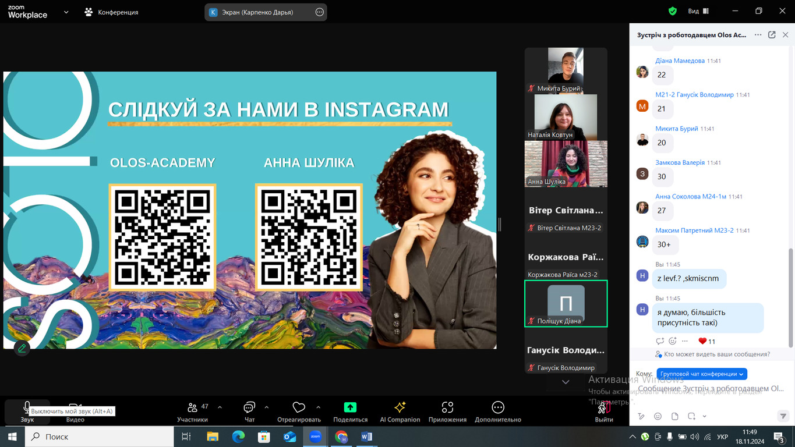Select the Вітер Світлана participant tile
Screen dimensions: 795x447
pos(566,210)
